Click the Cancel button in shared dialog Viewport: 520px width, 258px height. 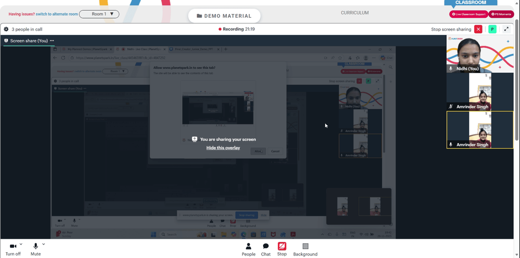[x=275, y=151]
